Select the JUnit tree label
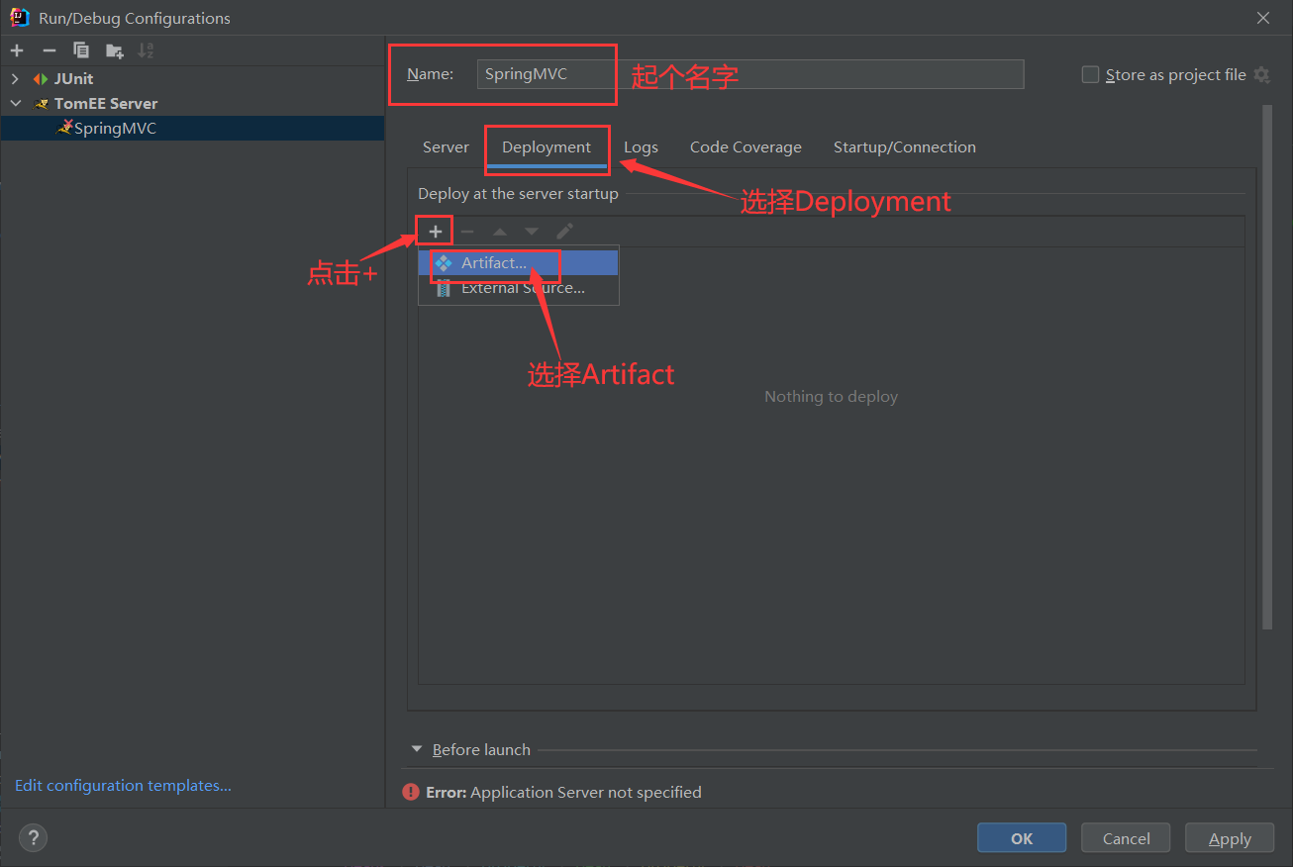 (x=73, y=78)
